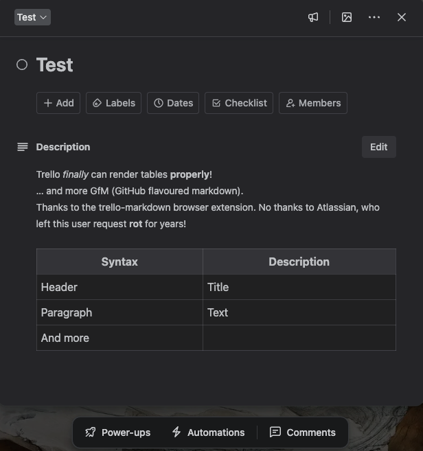This screenshot has height=451, width=423.
Task: Click the italic word finally
Action: point(76,174)
